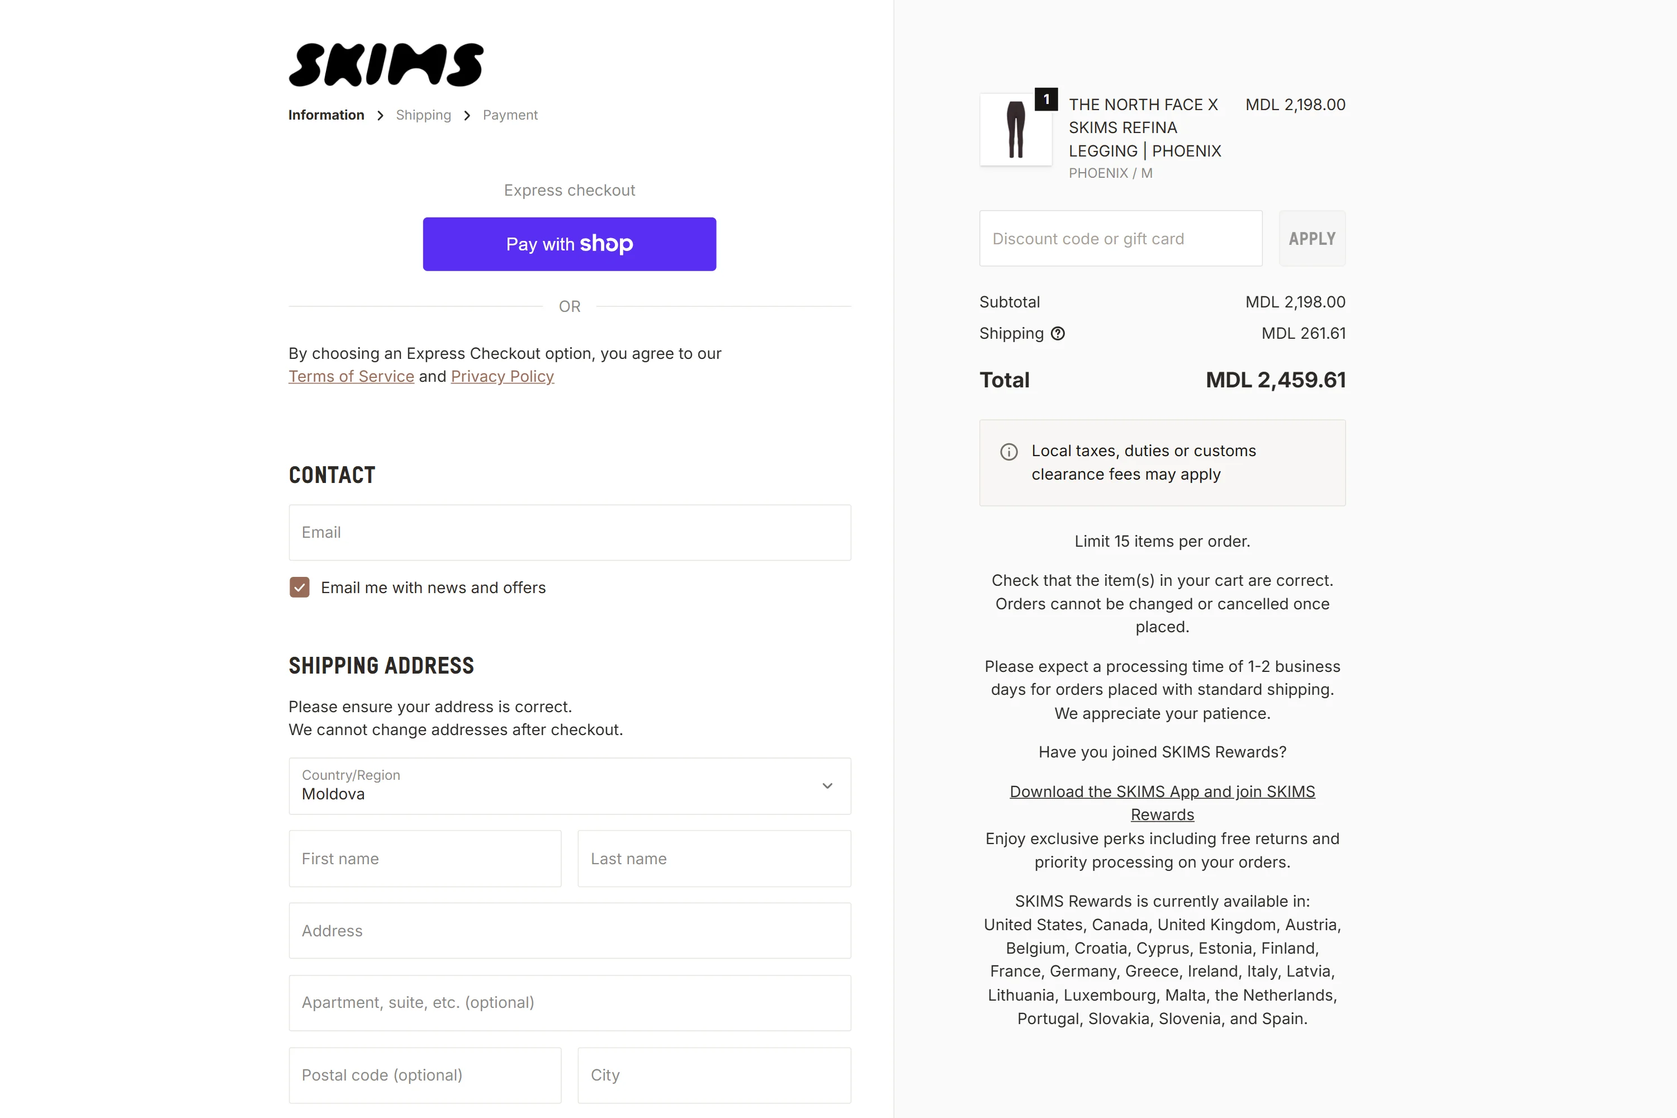Viewport: 1677px width, 1118px height.
Task: Open the Privacy Policy link
Action: [502, 376]
